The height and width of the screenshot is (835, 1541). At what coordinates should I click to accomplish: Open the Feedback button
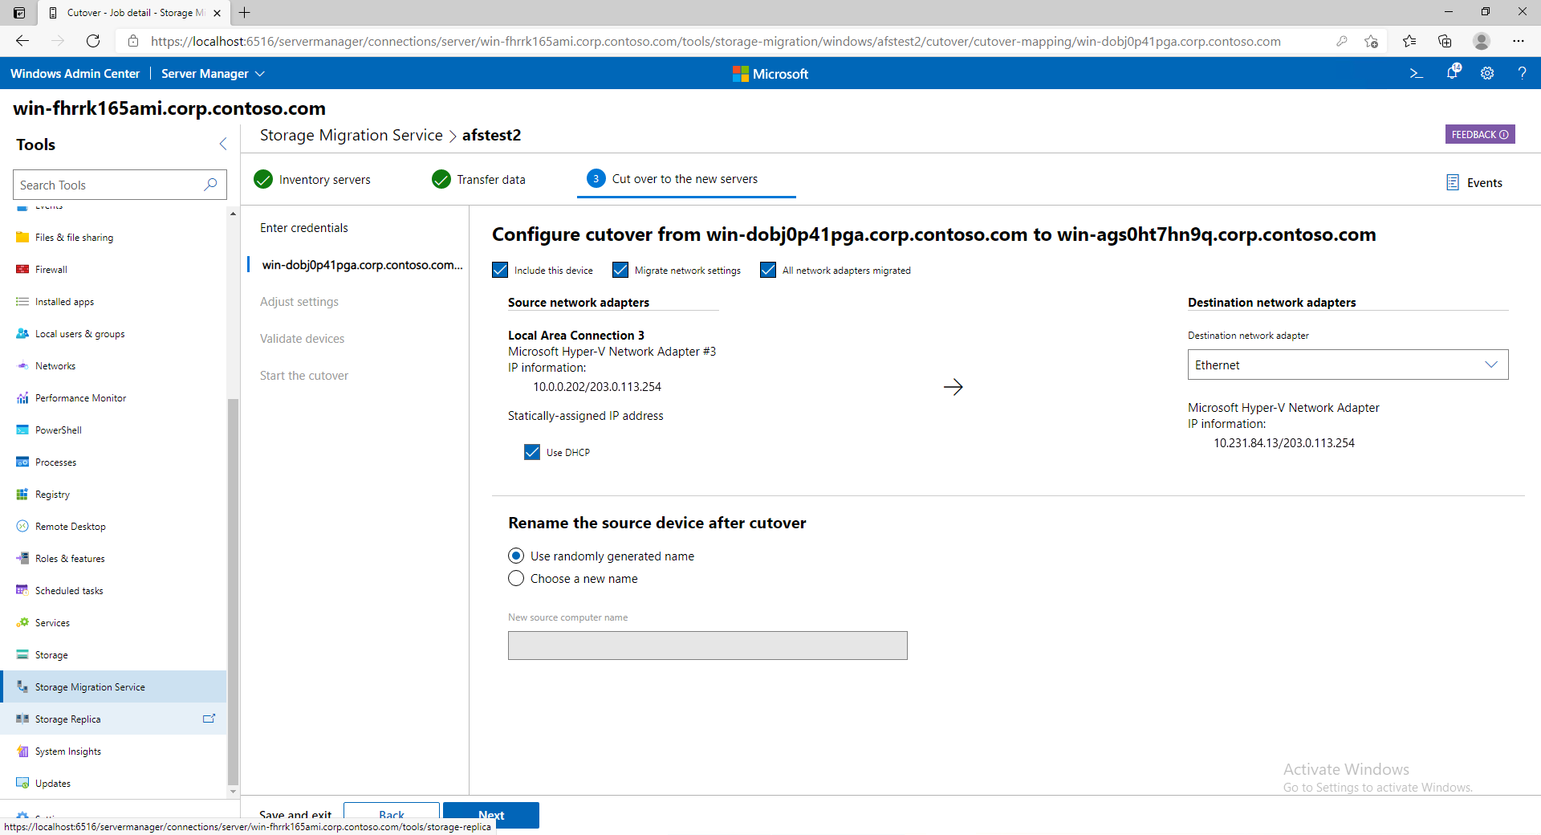pos(1480,134)
